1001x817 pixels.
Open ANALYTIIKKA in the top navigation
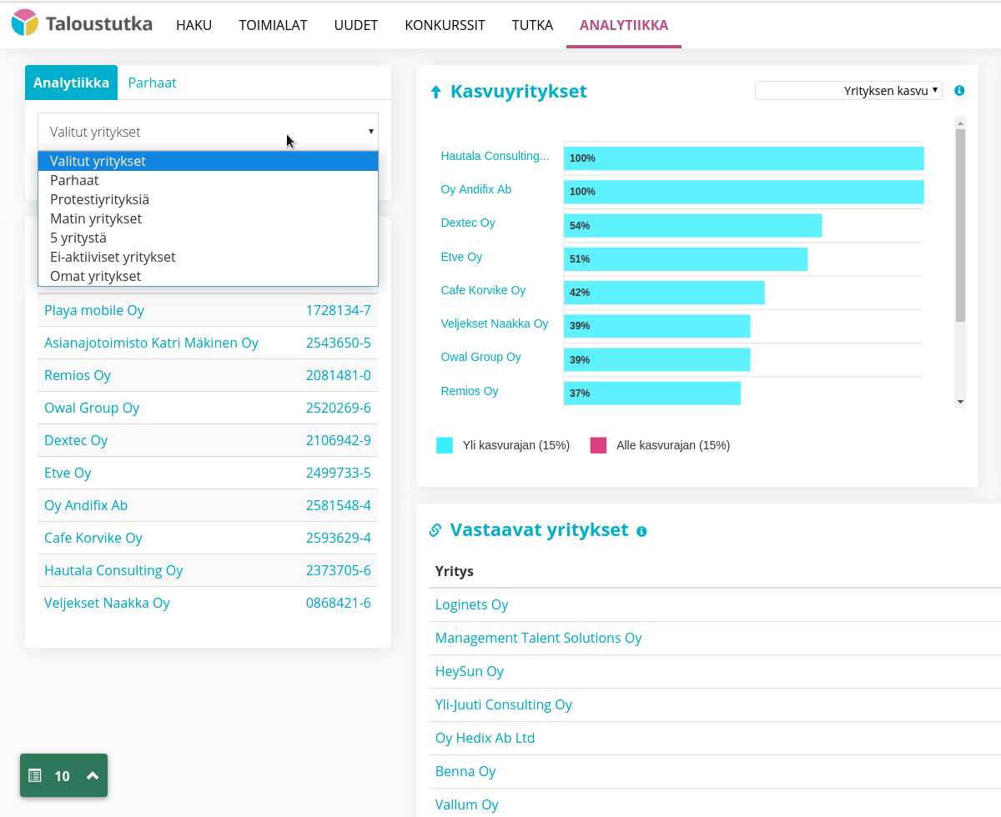[x=624, y=25]
